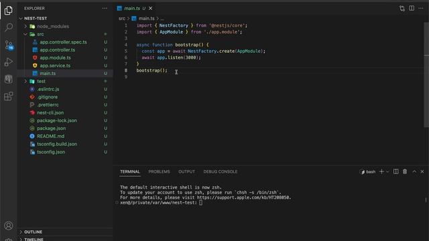This screenshot has width=429, height=241.
Task: Maximize the panel with up chevron
Action: click(414, 171)
